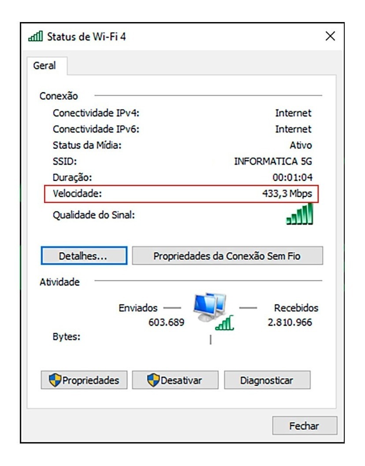Click the IPv6 connectivity Internet value
This screenshot has height=466, width=365.
click(293, 129)
